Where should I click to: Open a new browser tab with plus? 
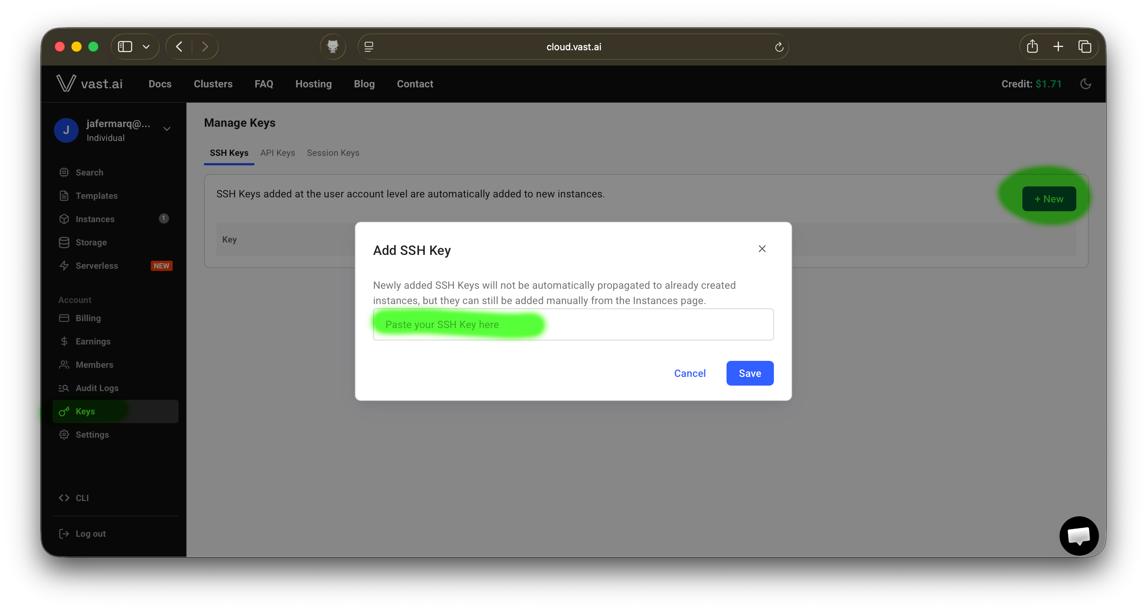tap(1058, 46)
